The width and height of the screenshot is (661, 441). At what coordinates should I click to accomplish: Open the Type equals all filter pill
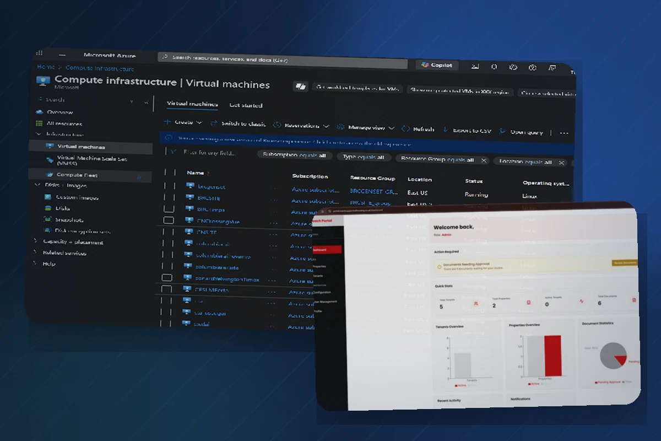(364, 157)
